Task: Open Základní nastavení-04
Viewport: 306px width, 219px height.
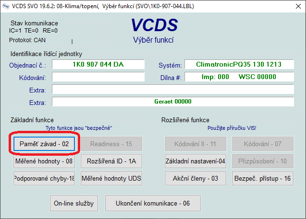Action: [x=196, y=161]
